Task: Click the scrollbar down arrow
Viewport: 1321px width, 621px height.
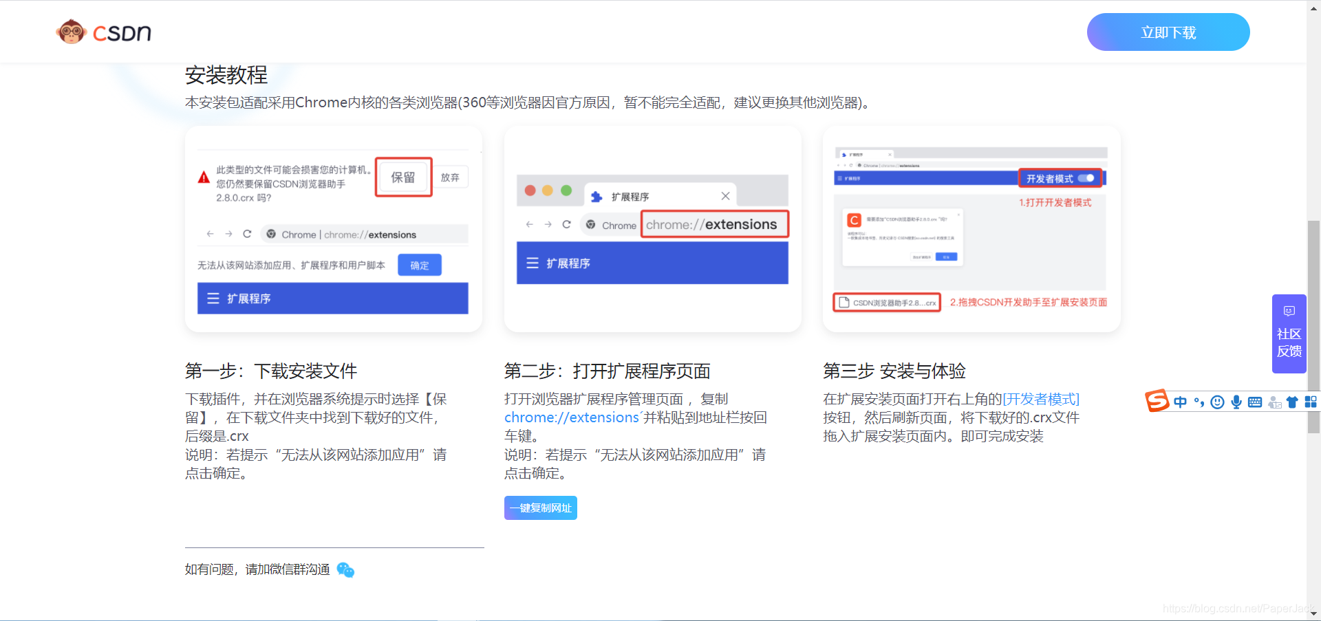Action: (1314, 614)
